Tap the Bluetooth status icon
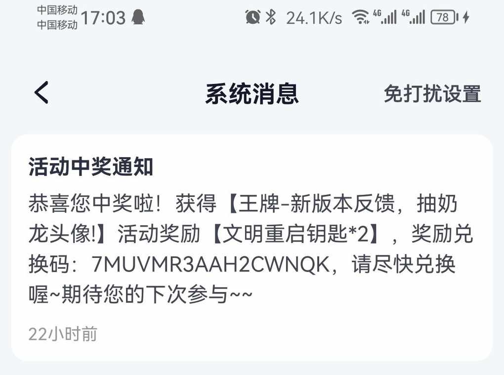This screenshot has width=504, height=375. [x=271, y=17]
